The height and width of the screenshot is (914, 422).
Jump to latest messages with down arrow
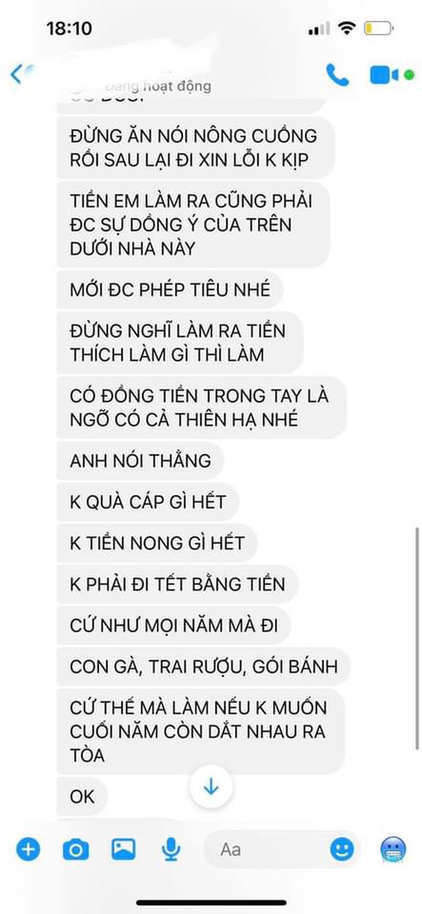pos(211,787)
